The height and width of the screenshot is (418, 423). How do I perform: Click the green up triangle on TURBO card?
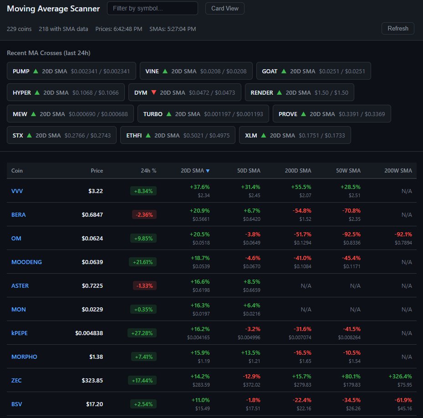point(169,114)
